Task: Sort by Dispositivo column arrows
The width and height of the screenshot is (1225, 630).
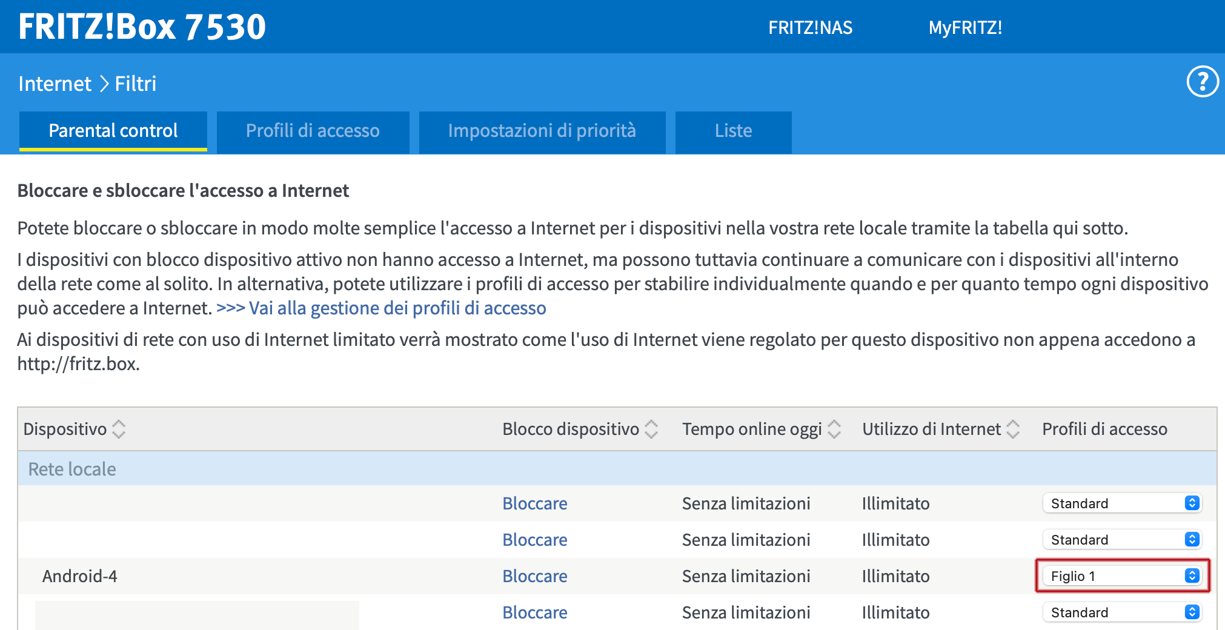Action: 119,429
